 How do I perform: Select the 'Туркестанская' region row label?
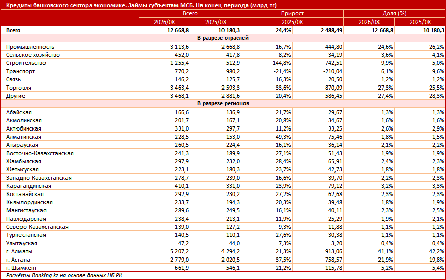26,235
